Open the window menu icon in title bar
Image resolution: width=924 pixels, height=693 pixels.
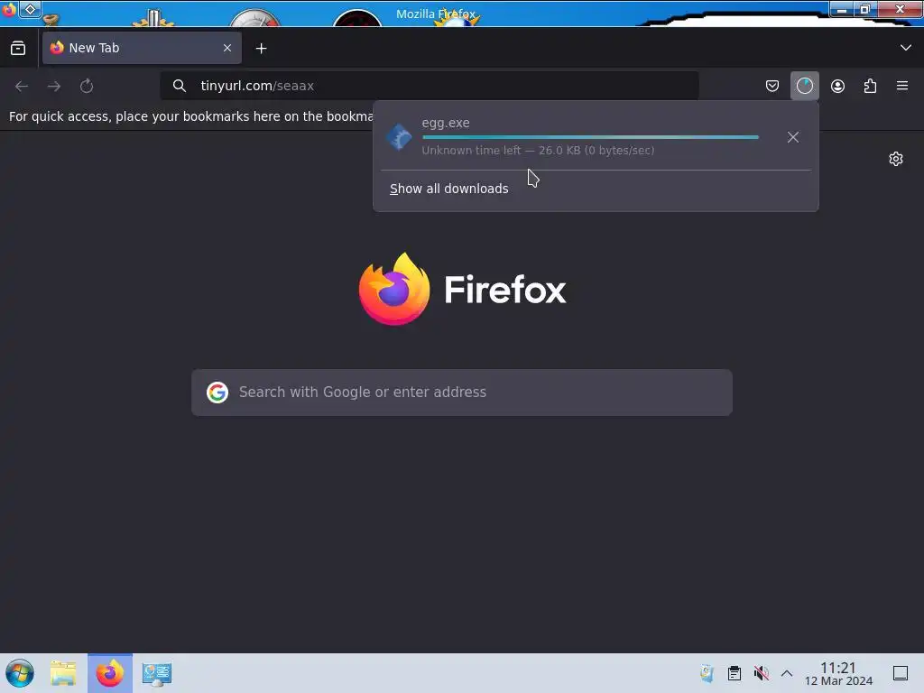9,9
